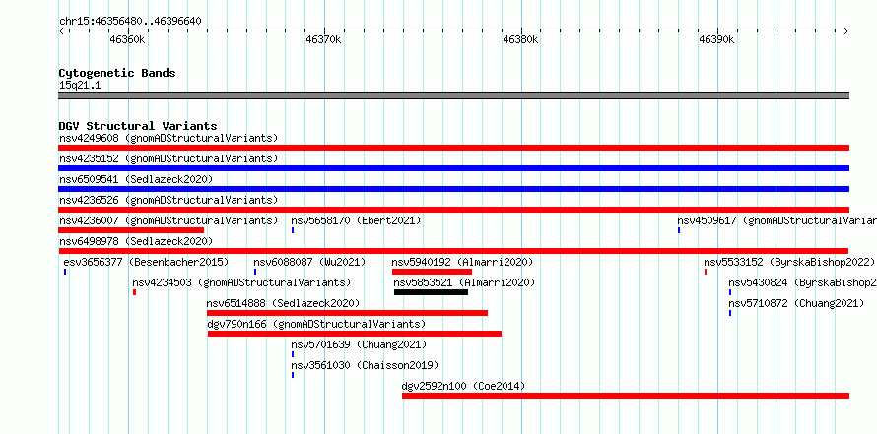
Task: Click nsv3561030 (Chaisson2019) label
Action: 365,365
